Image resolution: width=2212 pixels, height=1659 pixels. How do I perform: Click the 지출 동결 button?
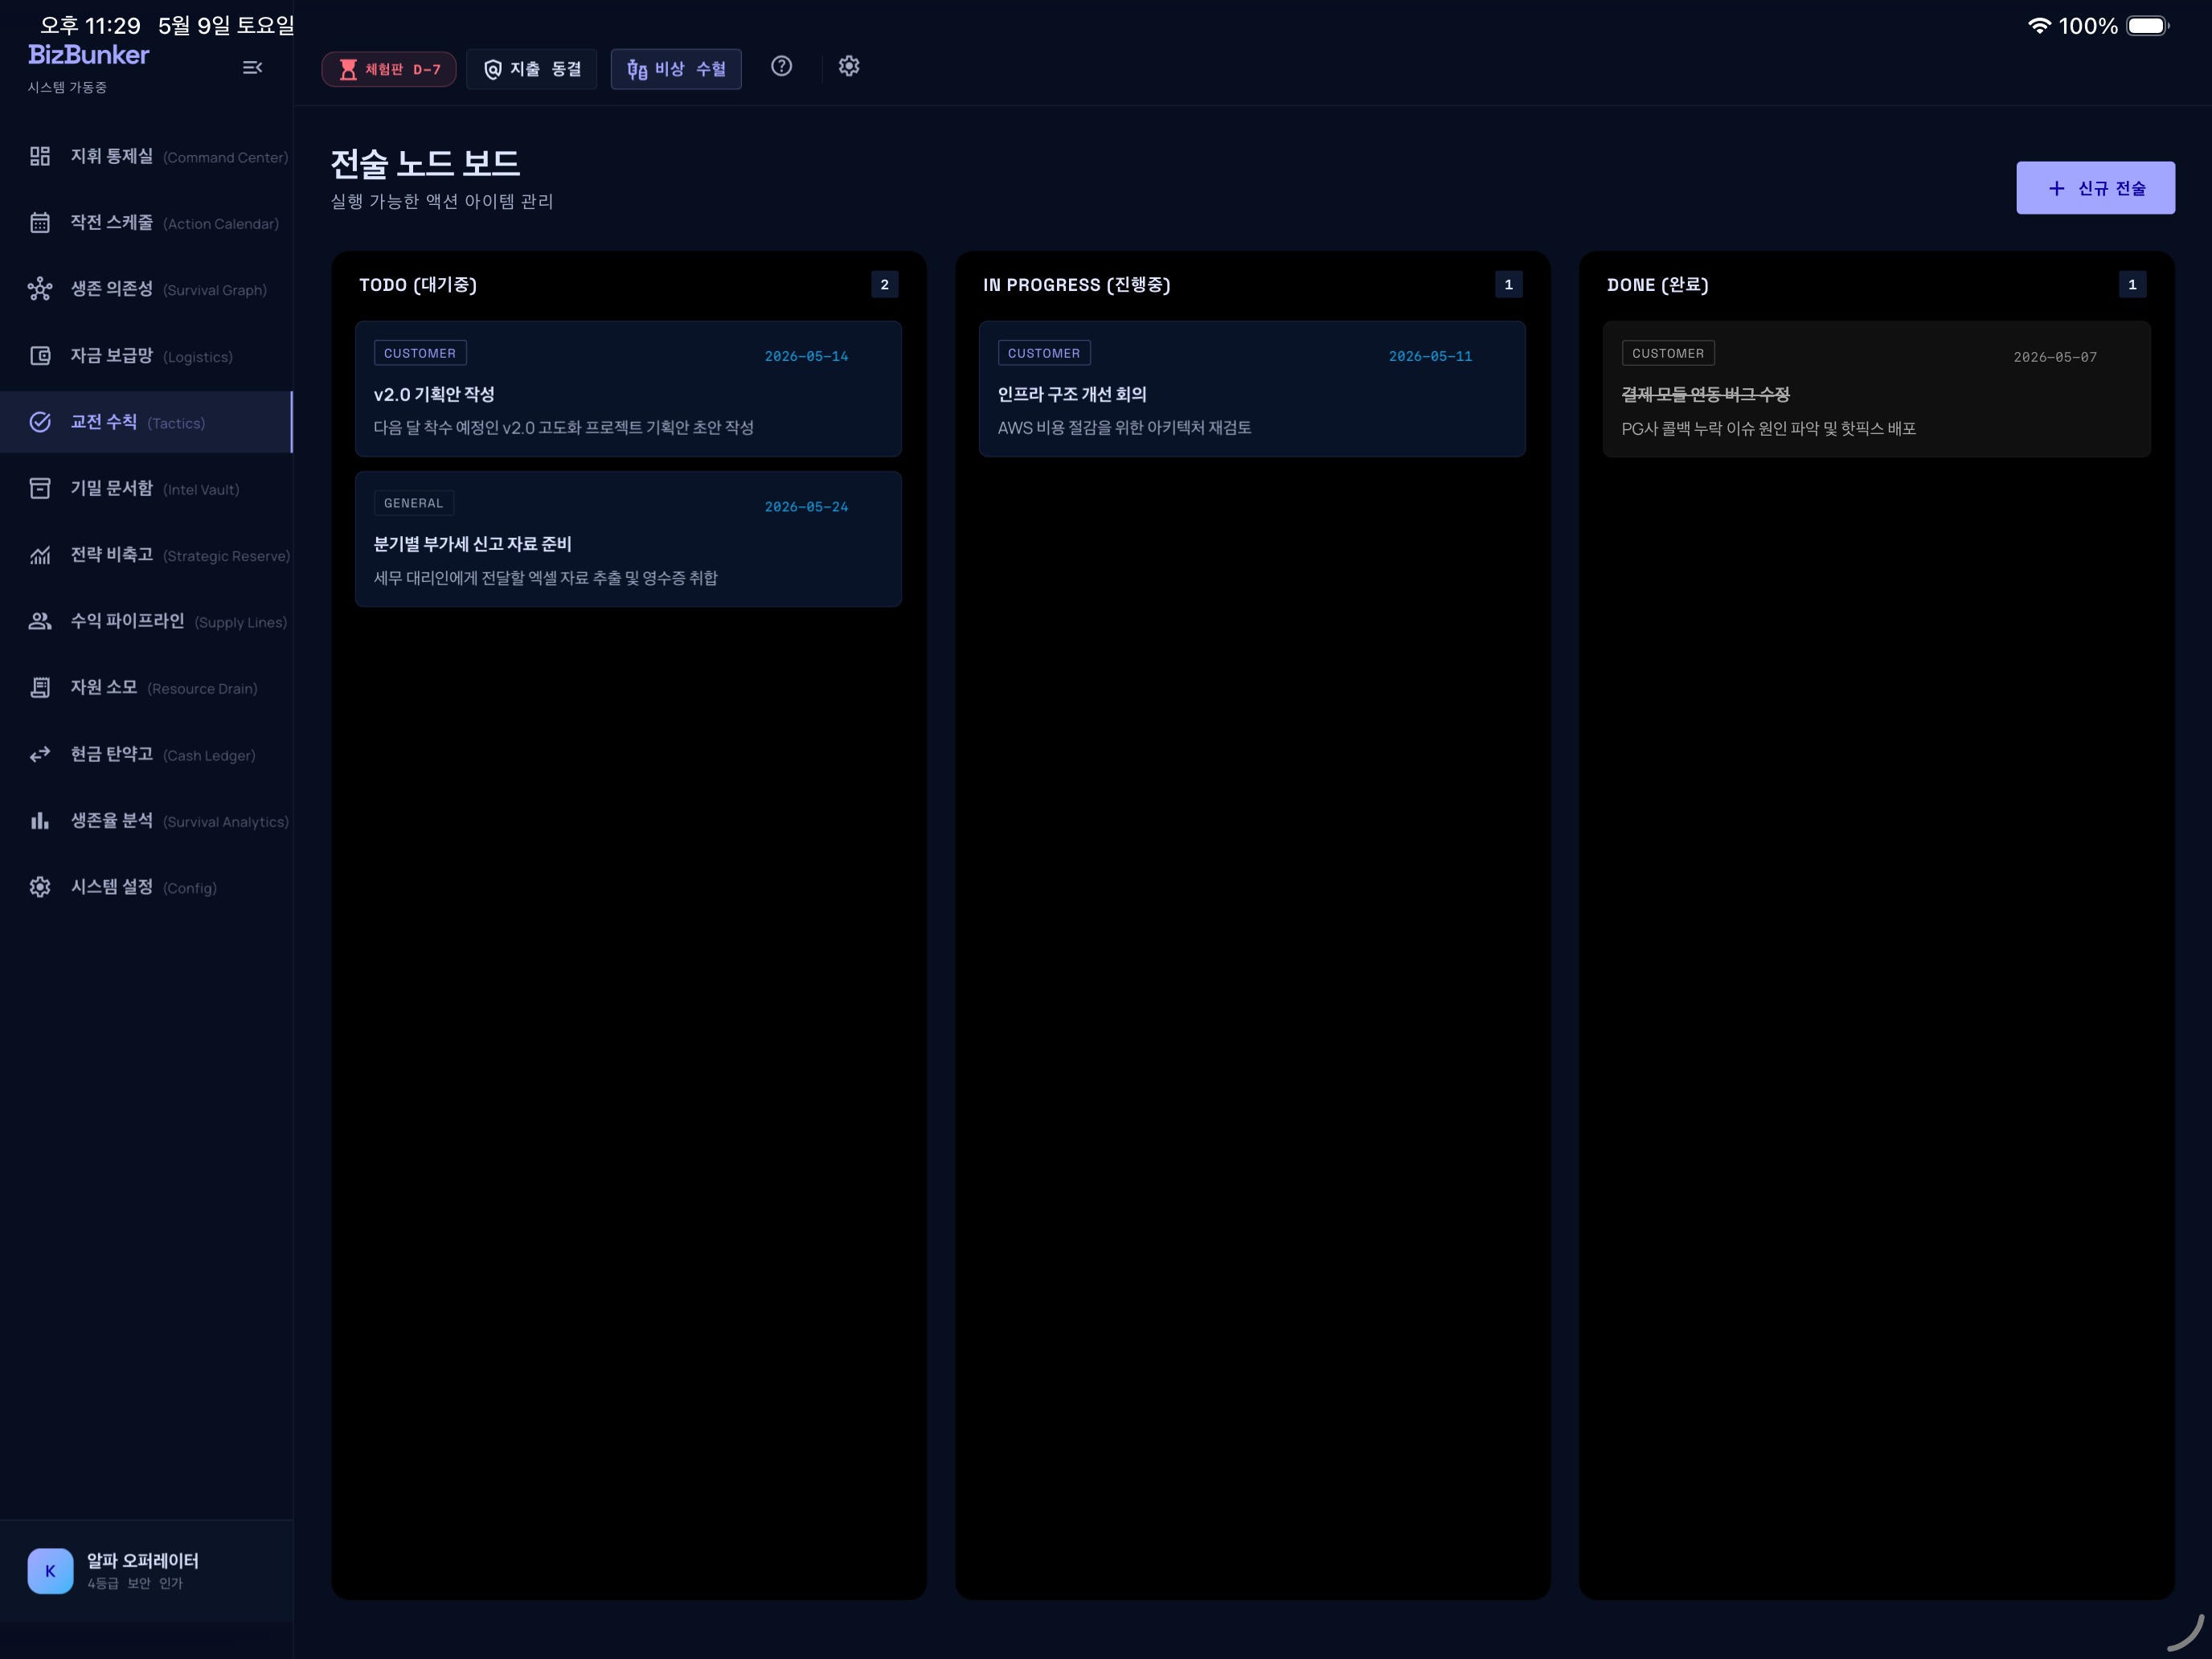click(x=532, y=69)
